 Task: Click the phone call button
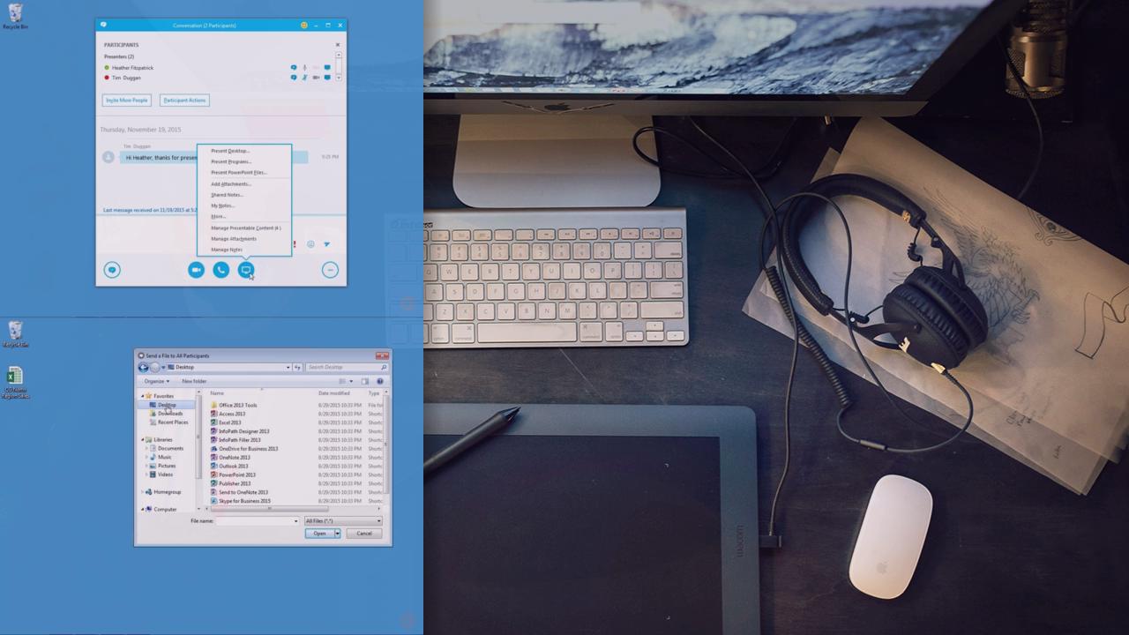point(221,270)
